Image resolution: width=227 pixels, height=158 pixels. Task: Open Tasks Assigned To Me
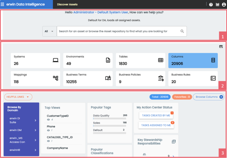click(x=156, y=125)
